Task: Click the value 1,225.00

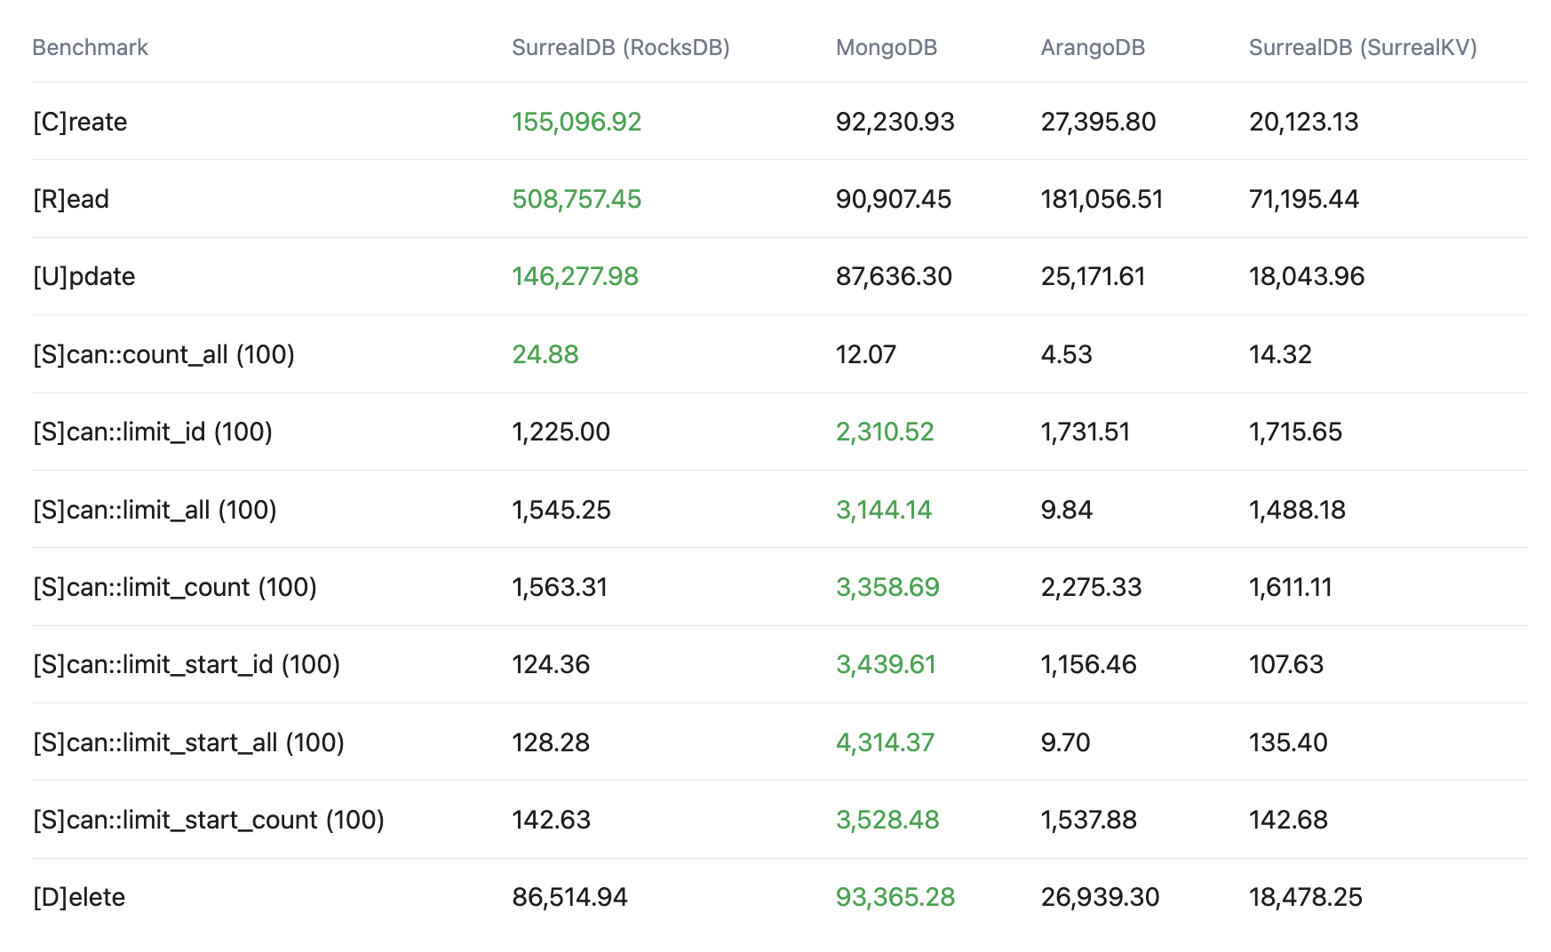Action: (x=561, y=432)
